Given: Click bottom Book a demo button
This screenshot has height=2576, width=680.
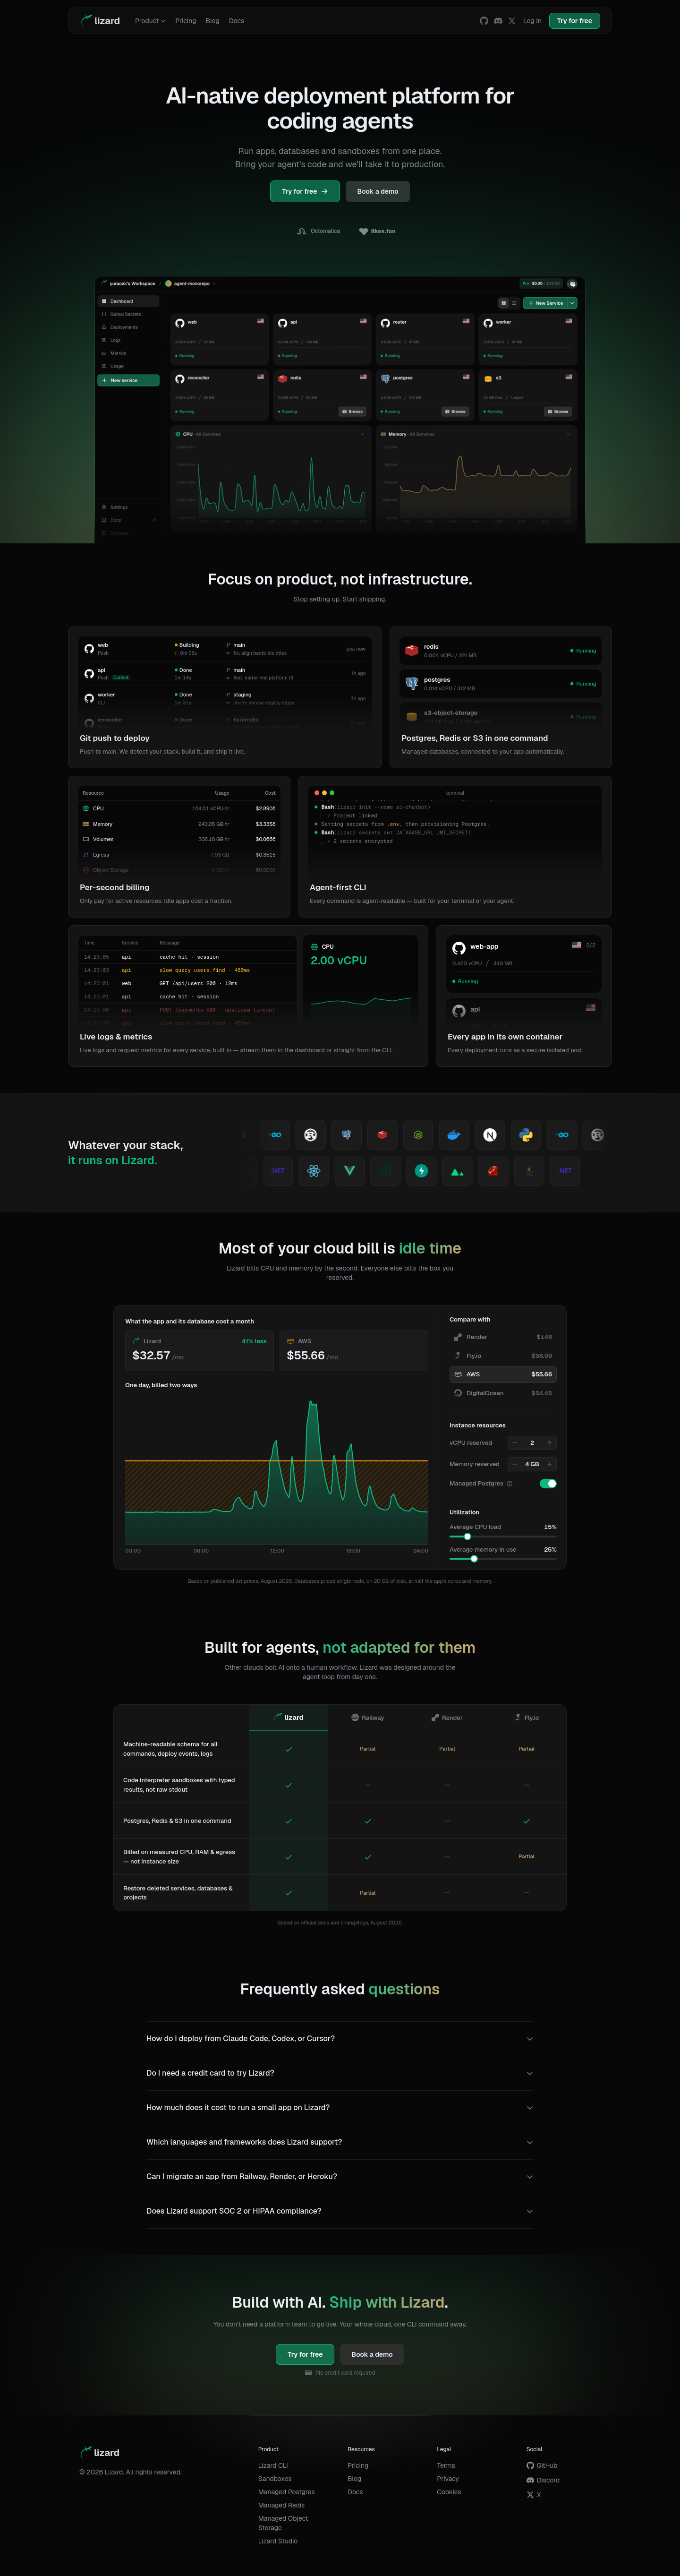Looking at the screenshot, I should (372, 2354).
